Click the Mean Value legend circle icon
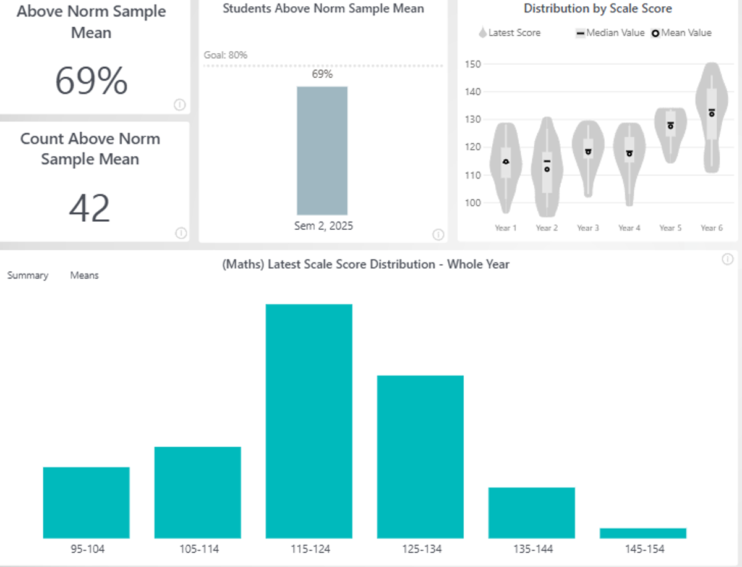 pos(655,33)
